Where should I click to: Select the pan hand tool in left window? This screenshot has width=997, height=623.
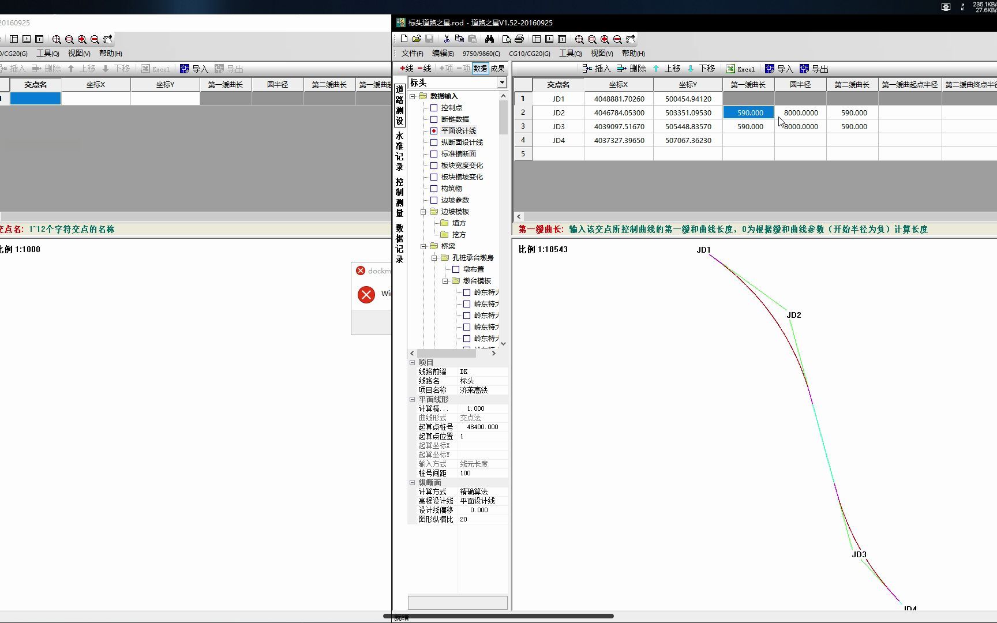[108, 39]
